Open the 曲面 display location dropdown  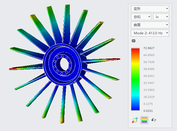point(150,25)
